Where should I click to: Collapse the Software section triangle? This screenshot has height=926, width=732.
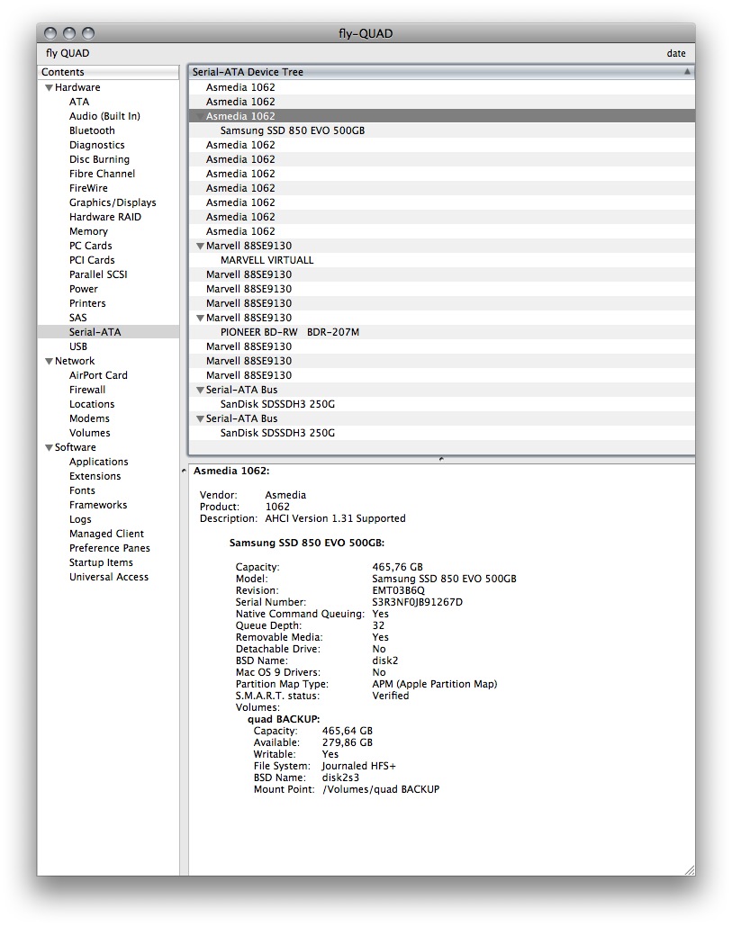coord(49,447)
